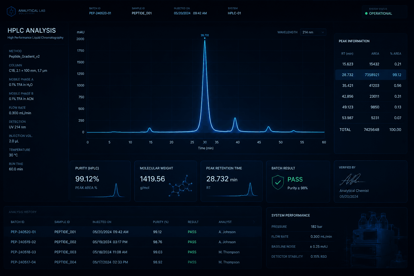This screenshot has height=276, width=414.
Task: Sort history by RESULT column
Action: tap(193, 222)
